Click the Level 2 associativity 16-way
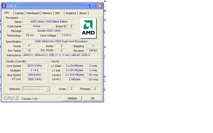This screenshot has width=213, height=133. pos(93,75)
